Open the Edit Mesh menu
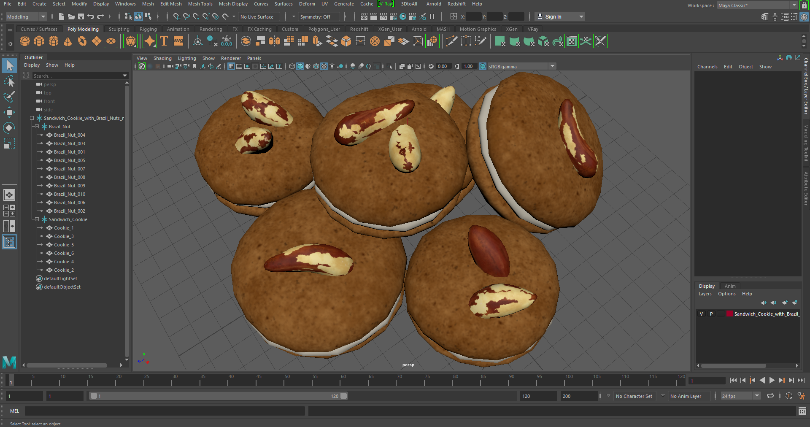Screen dimensions: 810x427 pos(171,4)
